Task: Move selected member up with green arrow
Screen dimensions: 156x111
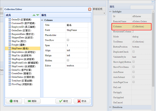Action: [x=34, y=15]
